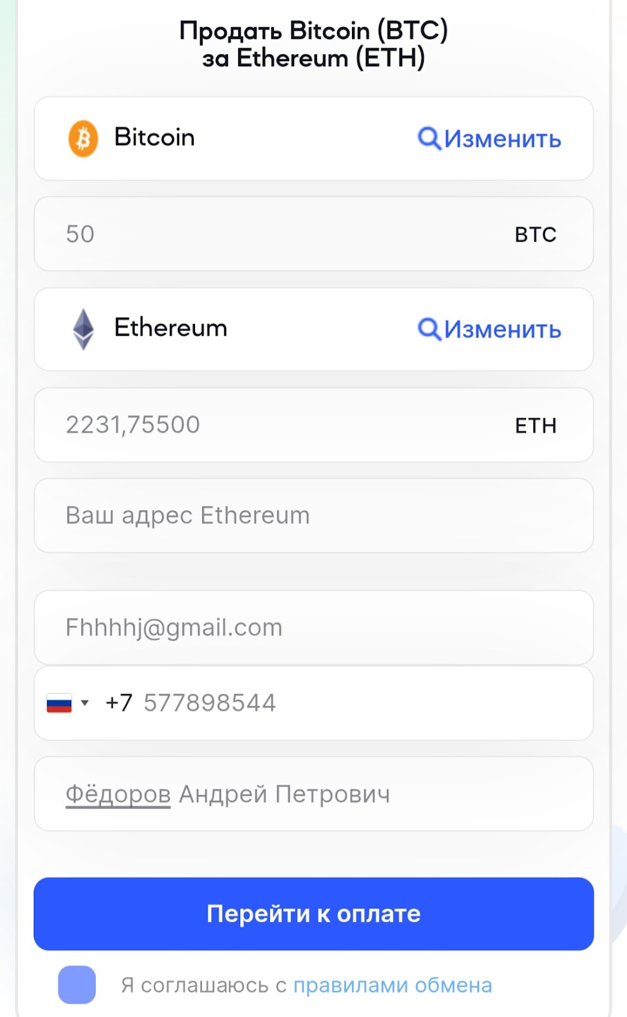Focus the BTC amount field showing 50
Viewport: 627px width, 1017px height.
coord(314,234)
